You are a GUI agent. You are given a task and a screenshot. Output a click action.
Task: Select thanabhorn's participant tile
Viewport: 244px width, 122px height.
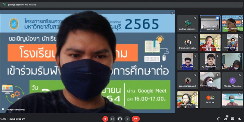coord(188,43)
